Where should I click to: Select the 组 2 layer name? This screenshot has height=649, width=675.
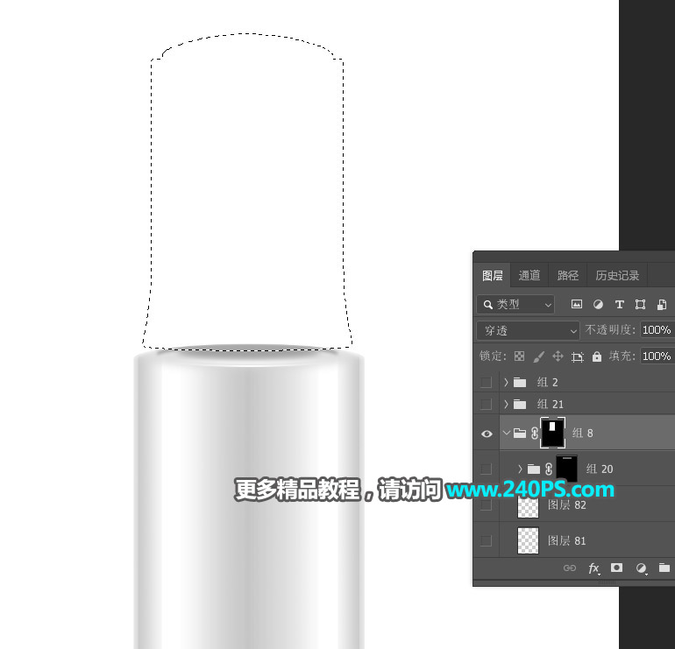(547, 382)
